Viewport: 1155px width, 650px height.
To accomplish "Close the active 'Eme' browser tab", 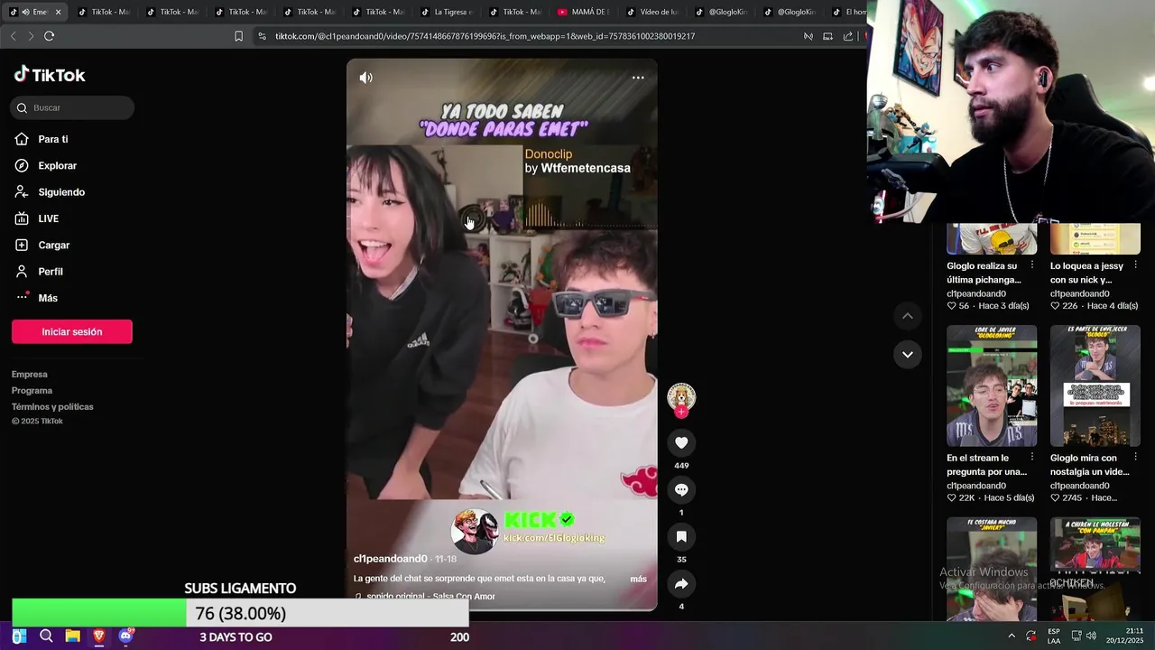I will (59, 12).
